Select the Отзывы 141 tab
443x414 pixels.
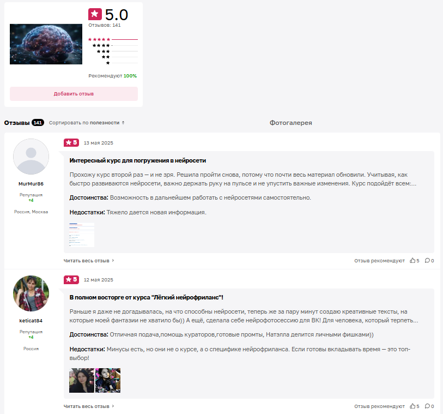pos(24,123)
